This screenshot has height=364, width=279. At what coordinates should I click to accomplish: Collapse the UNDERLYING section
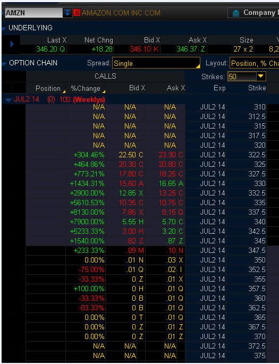pyautogui.click(x=4, y=29)
